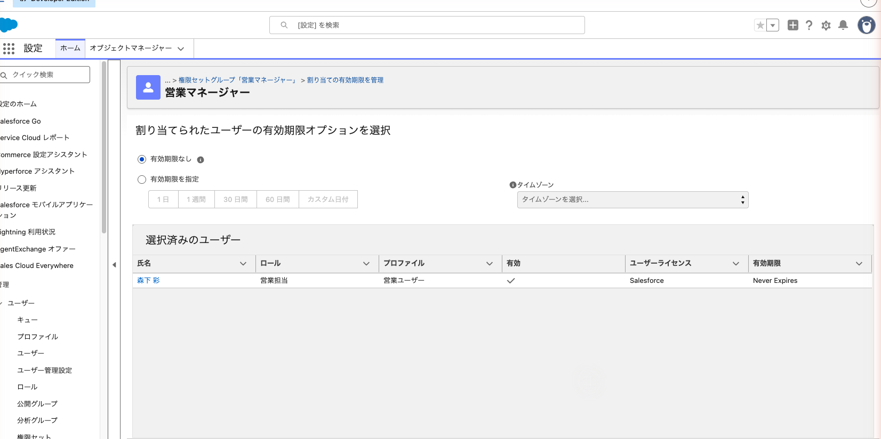Choose the 1 週間 expiration option
The image size is (881, 439).
pos(196,199)
